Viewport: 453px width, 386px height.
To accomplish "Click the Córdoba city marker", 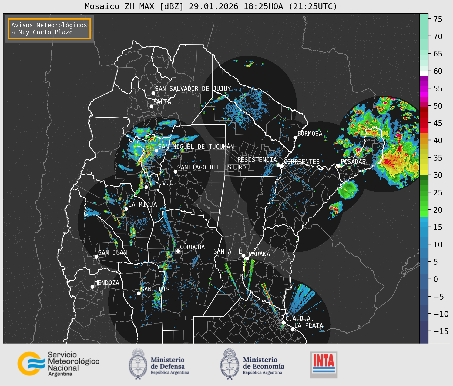I will pyautogui.click(x=178, y=251).
